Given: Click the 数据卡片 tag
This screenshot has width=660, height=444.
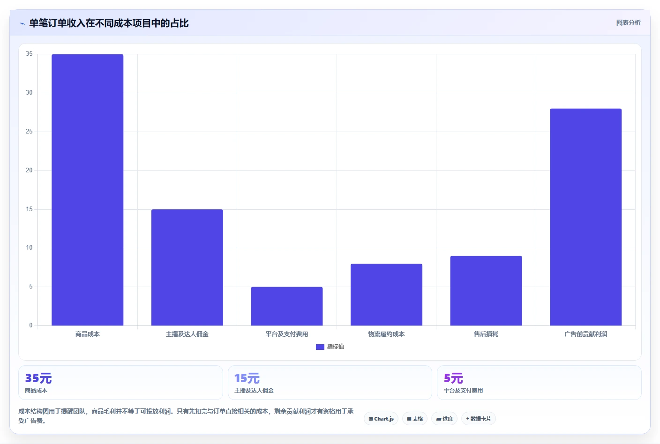Looking at the screenshot, I should 479,419.
